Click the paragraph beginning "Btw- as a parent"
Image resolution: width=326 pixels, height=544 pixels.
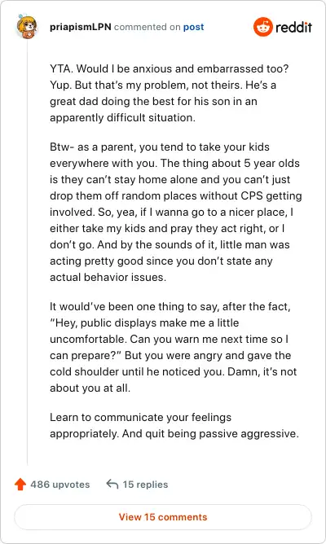(x=176, y=212)
